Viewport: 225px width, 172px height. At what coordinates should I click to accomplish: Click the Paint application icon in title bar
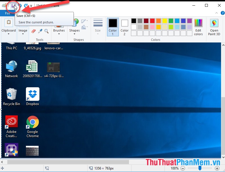coord(4,6)
